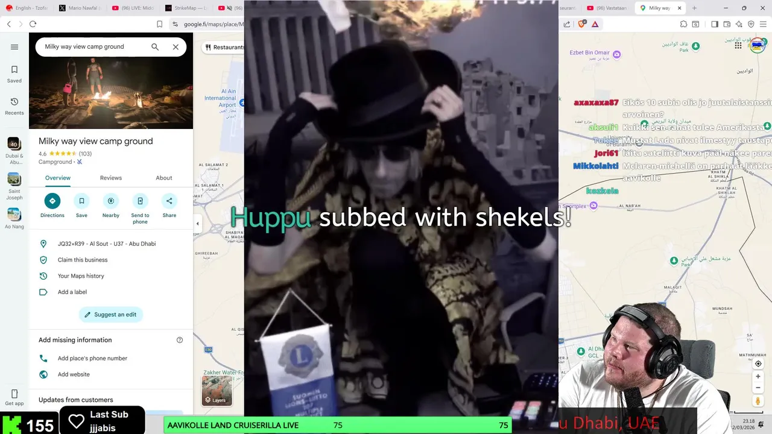Zoom out on the map

tap(758, 388)
